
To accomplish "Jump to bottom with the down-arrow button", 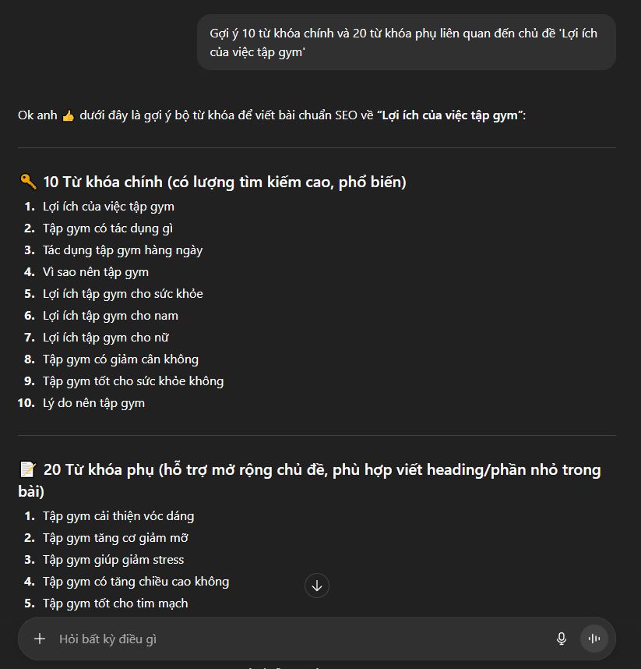I will pos(317,586).
